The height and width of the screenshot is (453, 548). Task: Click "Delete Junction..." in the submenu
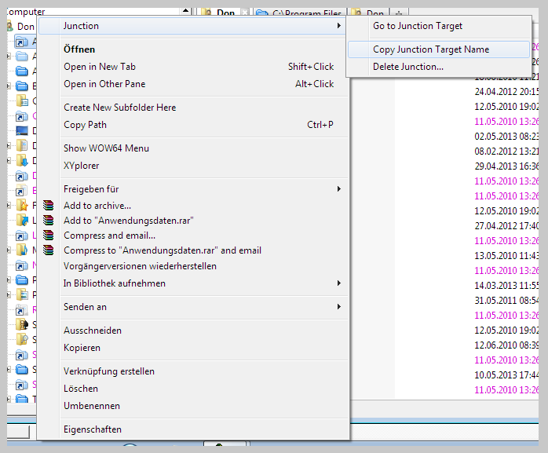(x=407, y=67)
